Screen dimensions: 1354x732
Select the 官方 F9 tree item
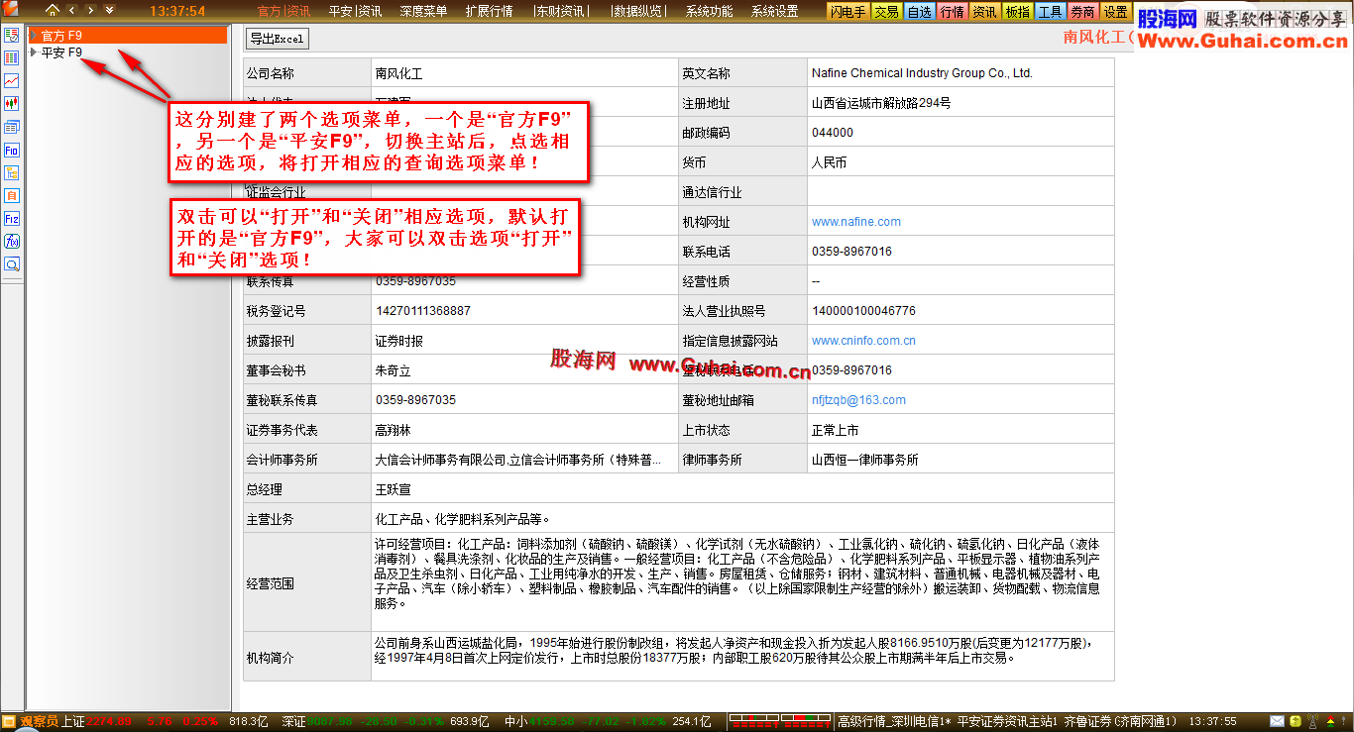coord(128,36)
